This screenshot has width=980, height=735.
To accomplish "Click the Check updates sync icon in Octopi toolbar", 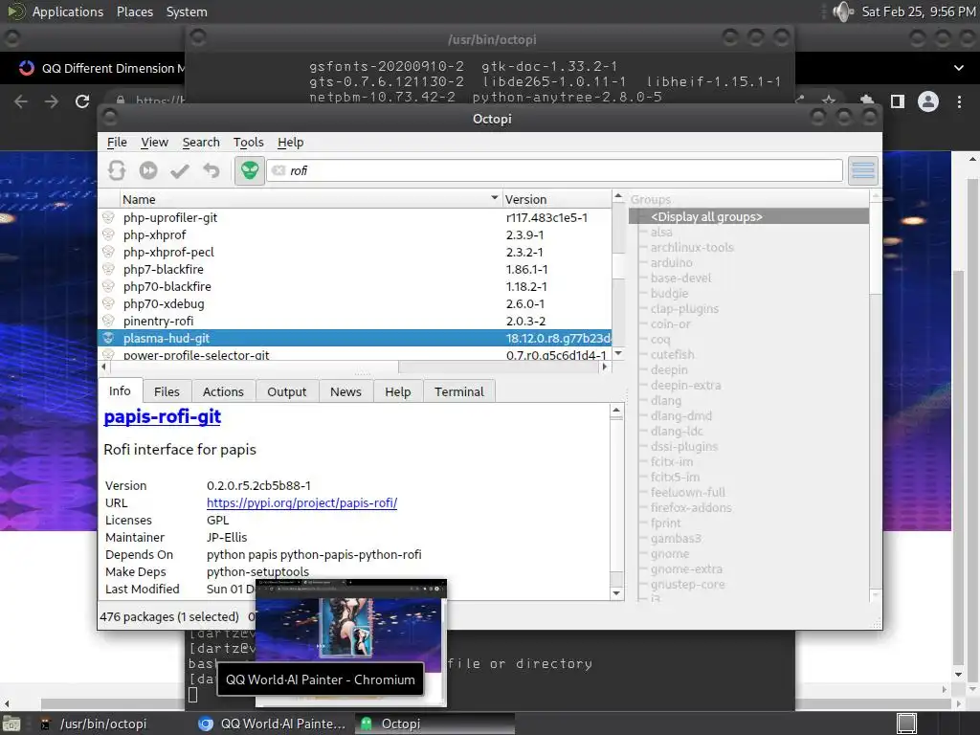I will point(117,170).
